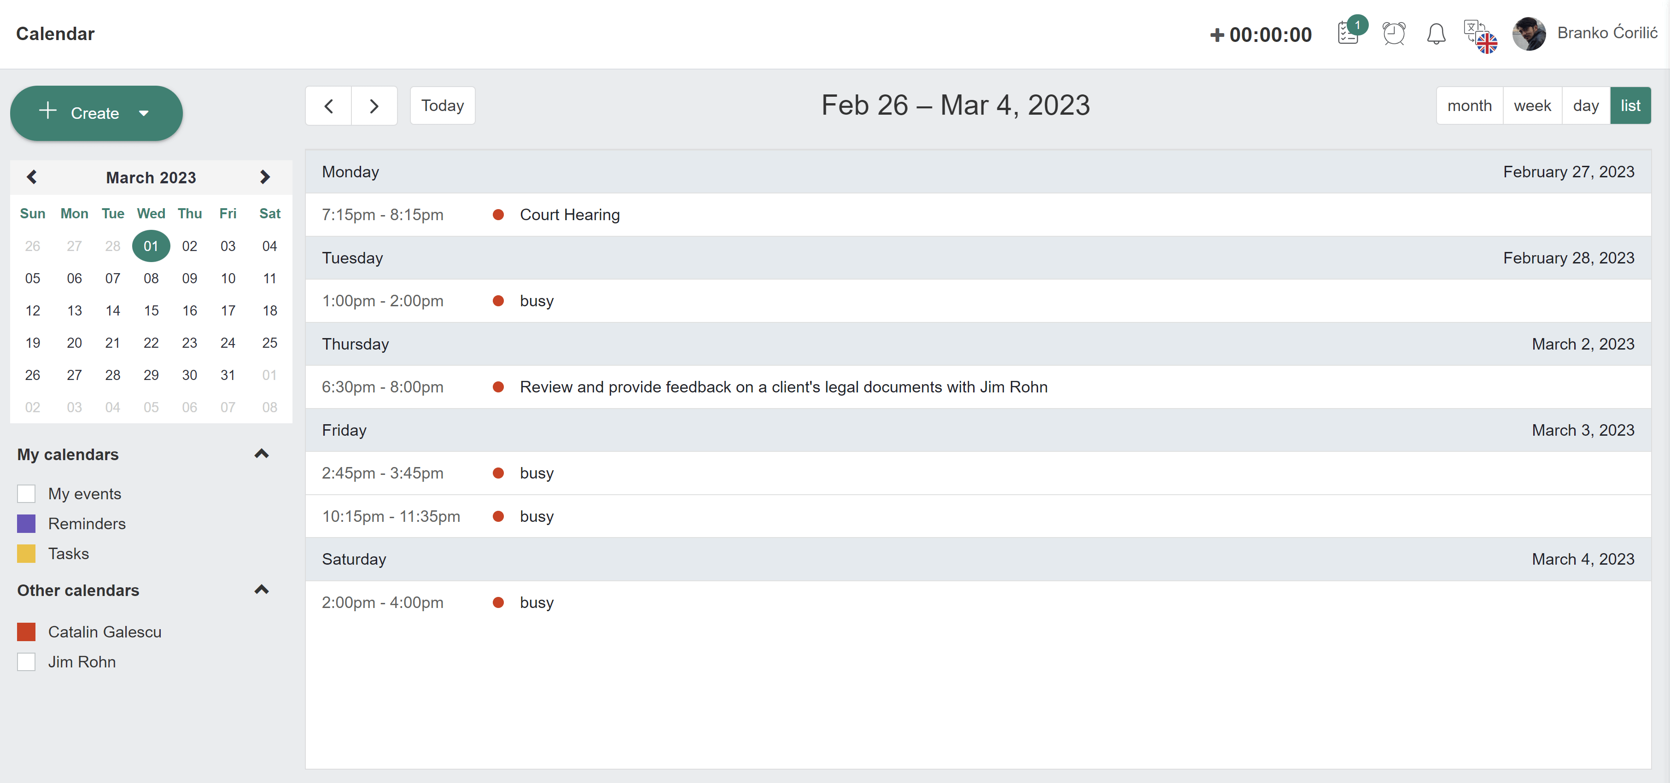Click the Today button

click(x=442, y=105)
